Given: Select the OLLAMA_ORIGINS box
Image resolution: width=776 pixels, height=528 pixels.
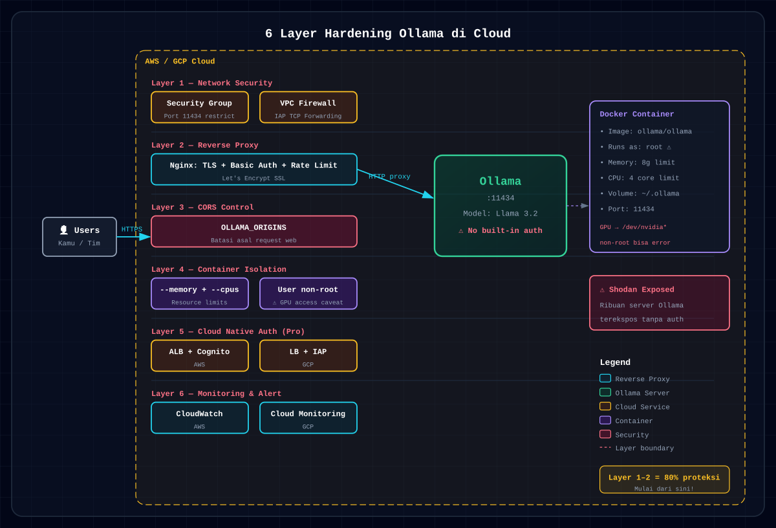Looking at the screenshot, I should (254, 232).
